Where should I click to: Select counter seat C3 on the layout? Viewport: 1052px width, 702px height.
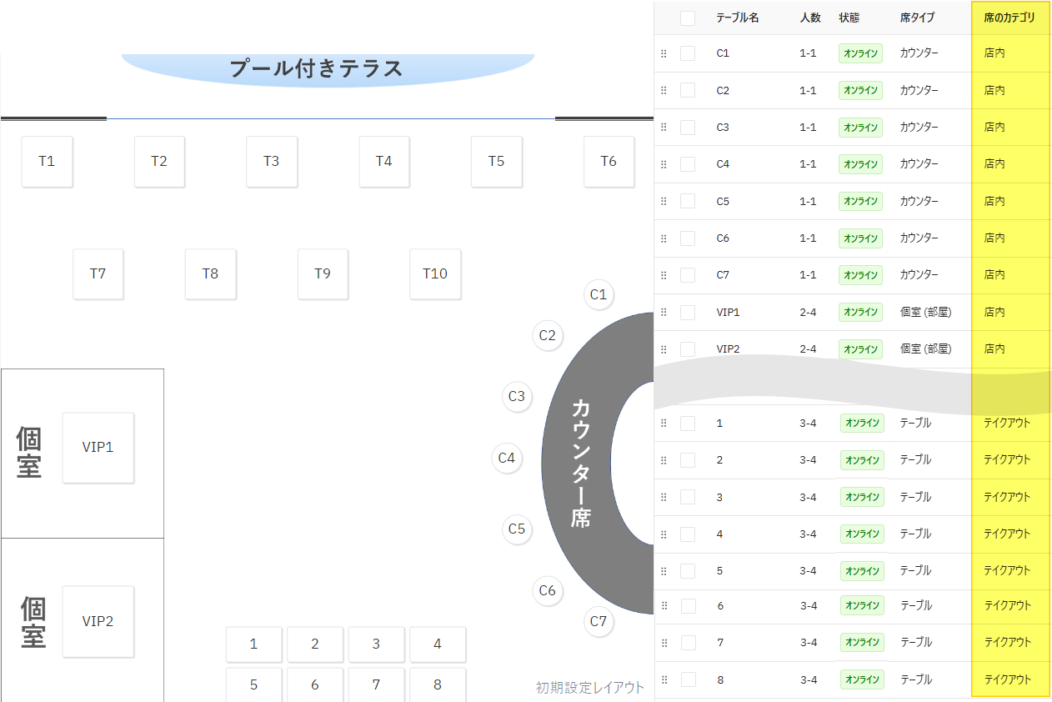pyautogui.click(x=517, y=396)
